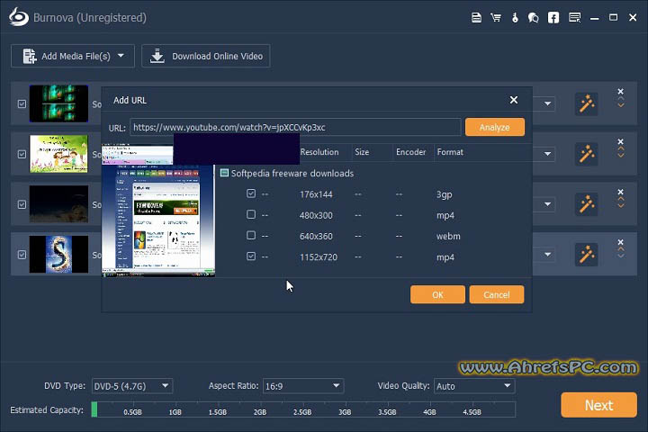Check the 640x360 webm option

coord(251,235)
